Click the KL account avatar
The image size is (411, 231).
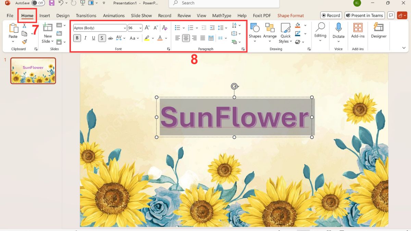coord(357,3)
